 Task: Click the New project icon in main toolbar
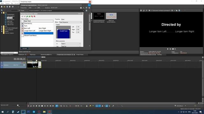click(x=2, y=7)
